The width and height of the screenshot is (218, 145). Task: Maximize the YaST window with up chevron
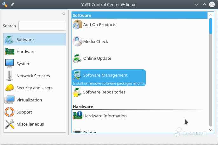click(x=204, y=4)
